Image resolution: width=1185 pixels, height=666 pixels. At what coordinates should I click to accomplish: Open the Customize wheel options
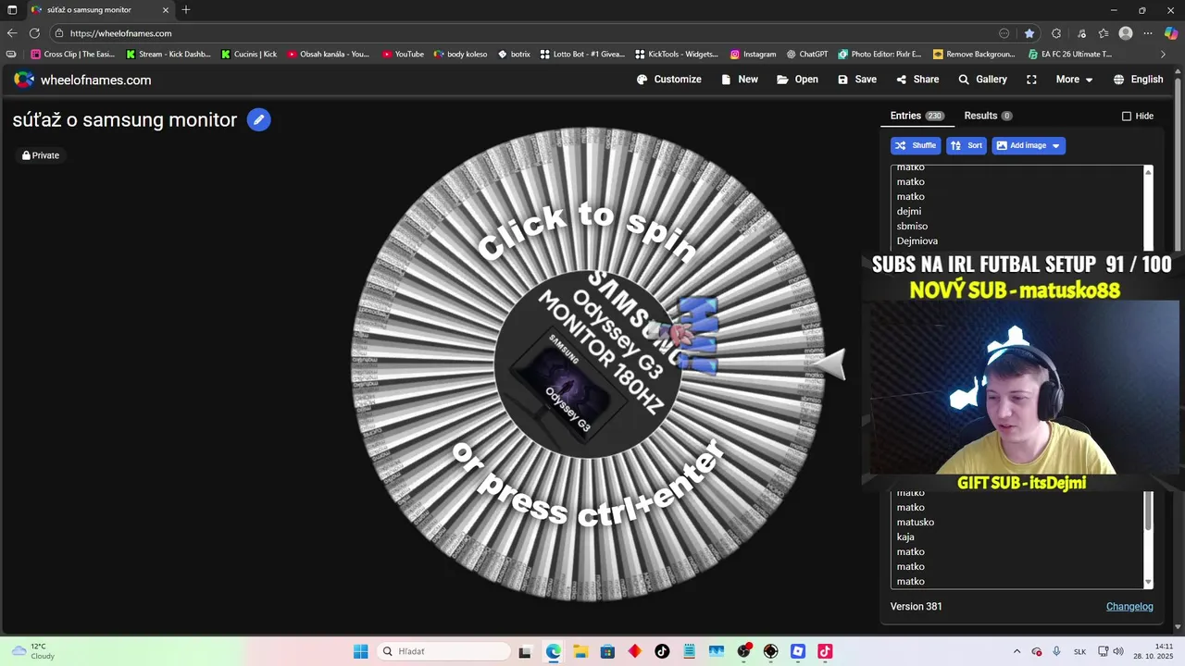pos(668,80)
